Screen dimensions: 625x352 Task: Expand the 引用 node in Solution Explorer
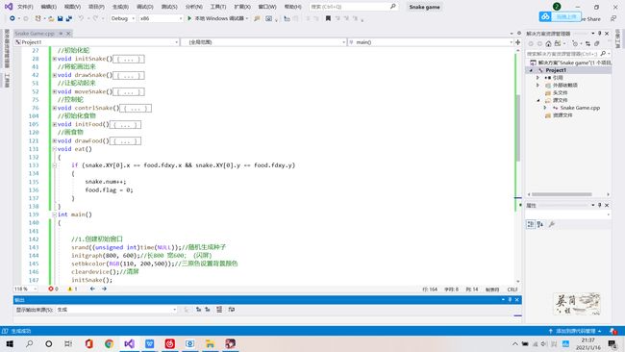coord(537,78)
